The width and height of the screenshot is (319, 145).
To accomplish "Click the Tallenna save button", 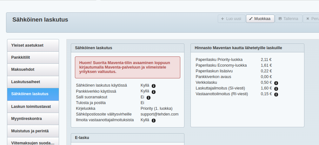I will [288, 19].
